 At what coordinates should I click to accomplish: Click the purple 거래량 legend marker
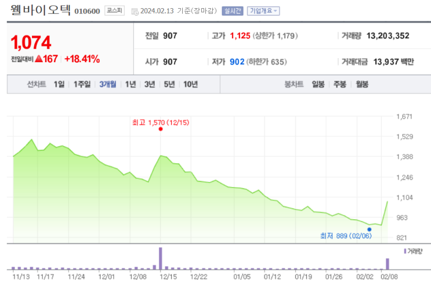[405, 251]
